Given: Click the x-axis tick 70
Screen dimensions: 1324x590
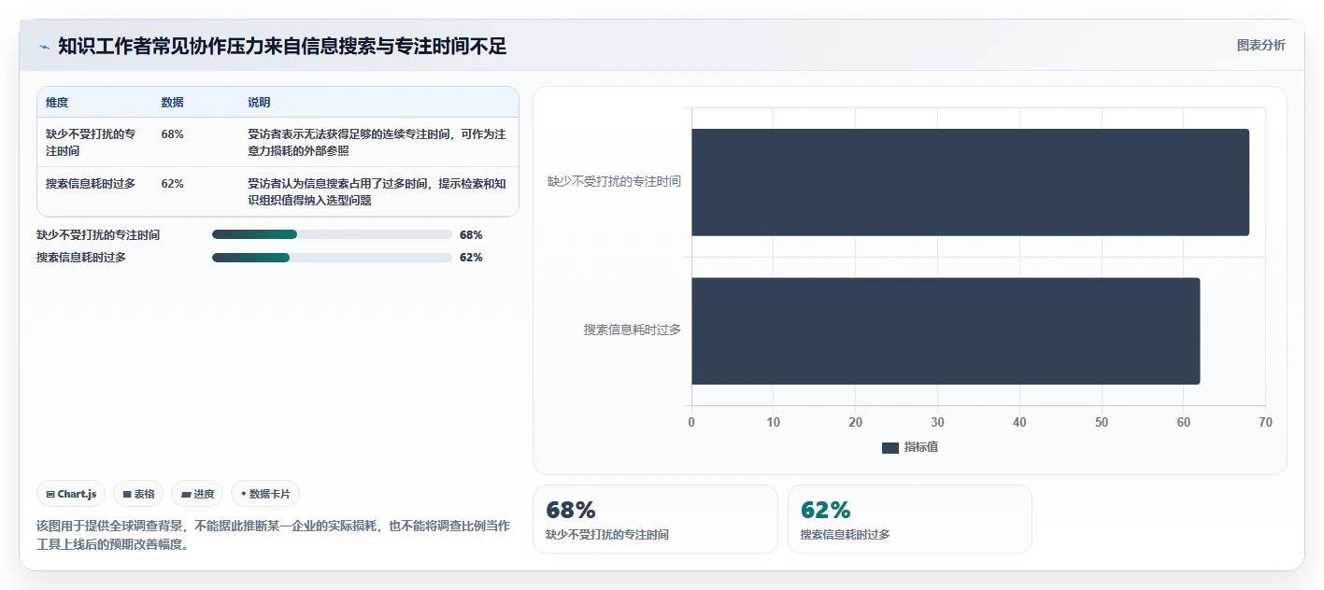Looking at the screenshot, I should 1265,422.
